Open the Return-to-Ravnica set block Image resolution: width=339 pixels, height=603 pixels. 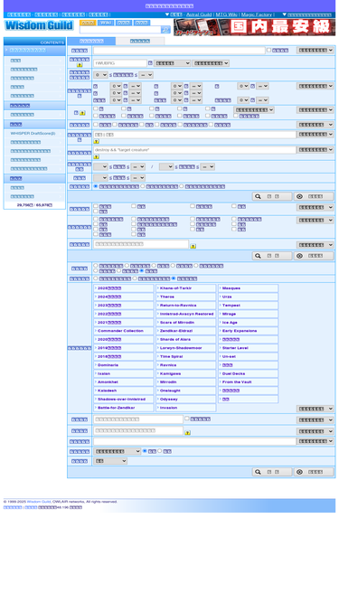[186, 306]
